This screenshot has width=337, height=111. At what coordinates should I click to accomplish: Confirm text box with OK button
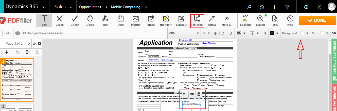[192, 94]
